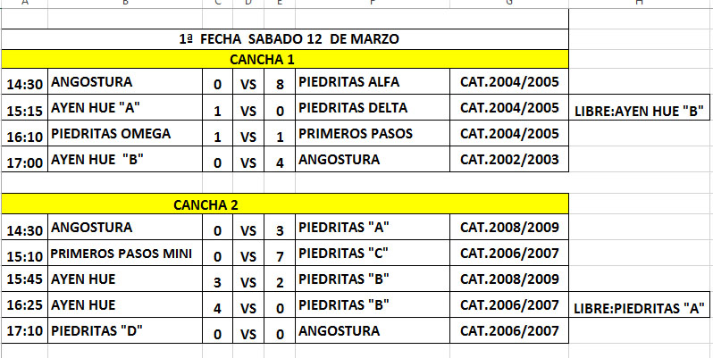The image size is (713, 358).
Task: Select the 15:45 time cell
Action: click(25, 281)
